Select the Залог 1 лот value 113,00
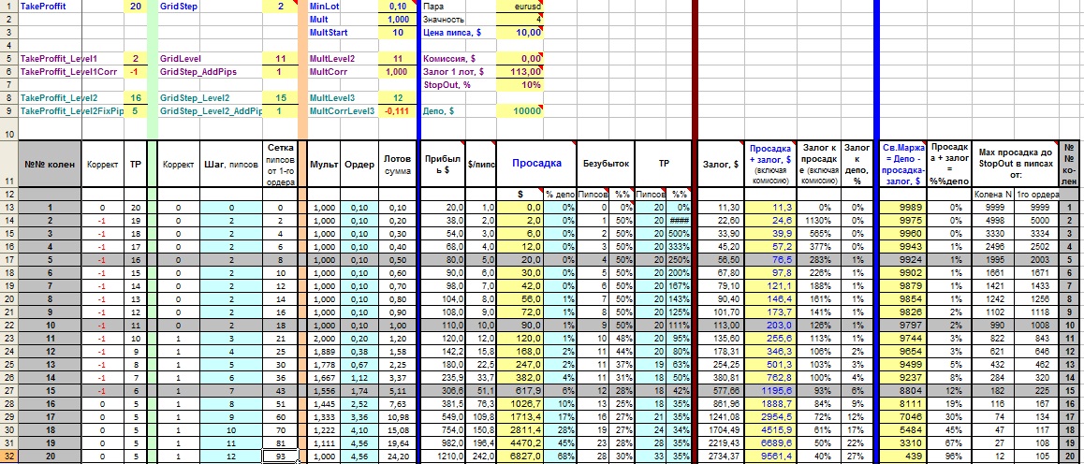This screenshot has width=1084, height=464. click(520, 72)
